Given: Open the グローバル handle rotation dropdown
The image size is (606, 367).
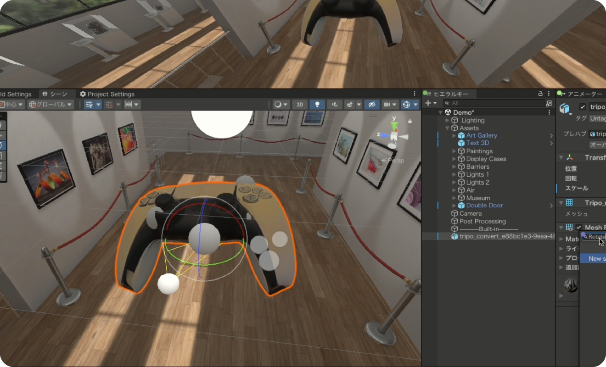Looking at the screenshot, I should 50,105.
